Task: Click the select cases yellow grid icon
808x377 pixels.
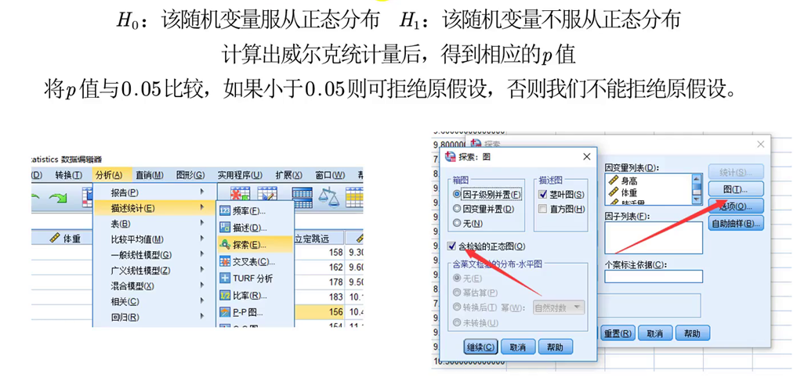Action: (x=354, y=196)
